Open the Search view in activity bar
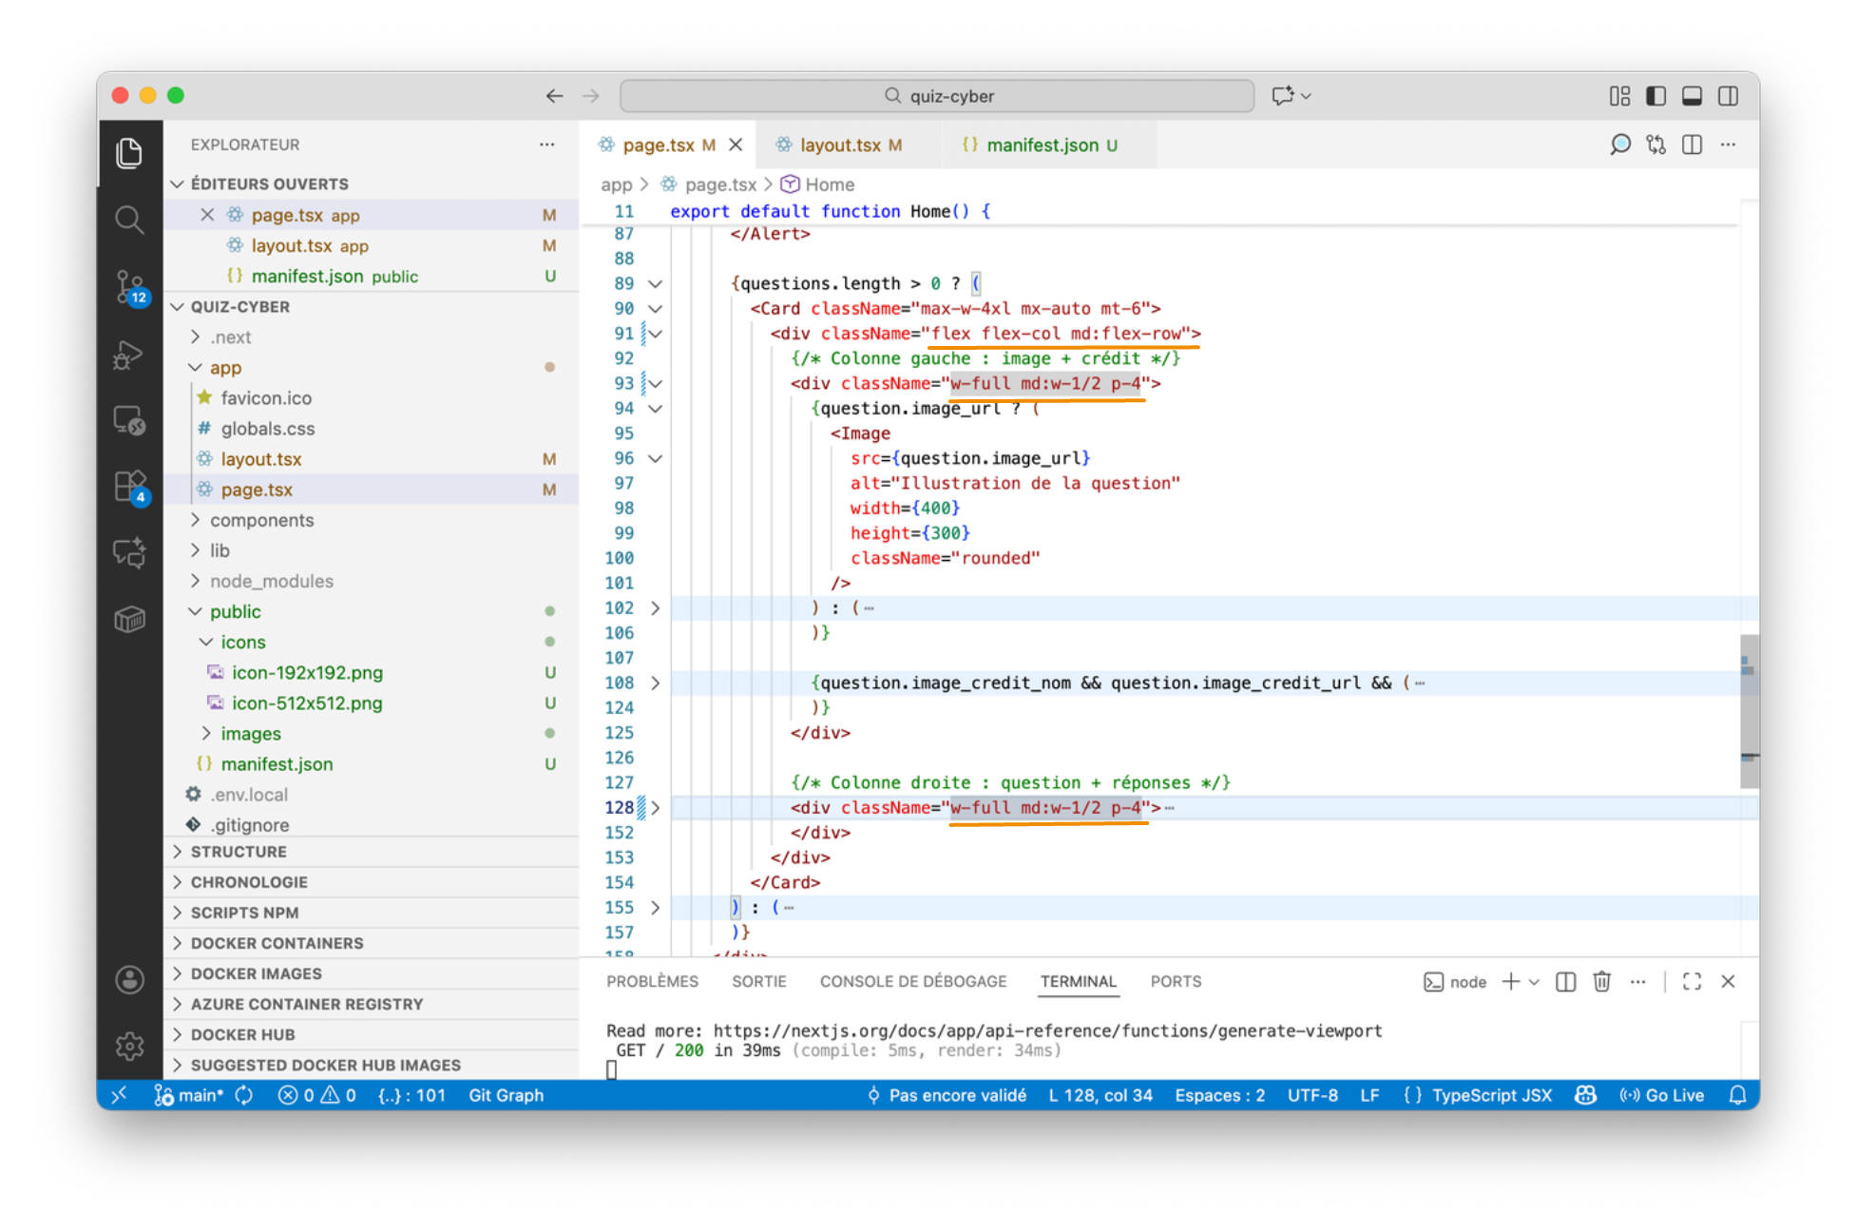 click(x=129, y=221)
